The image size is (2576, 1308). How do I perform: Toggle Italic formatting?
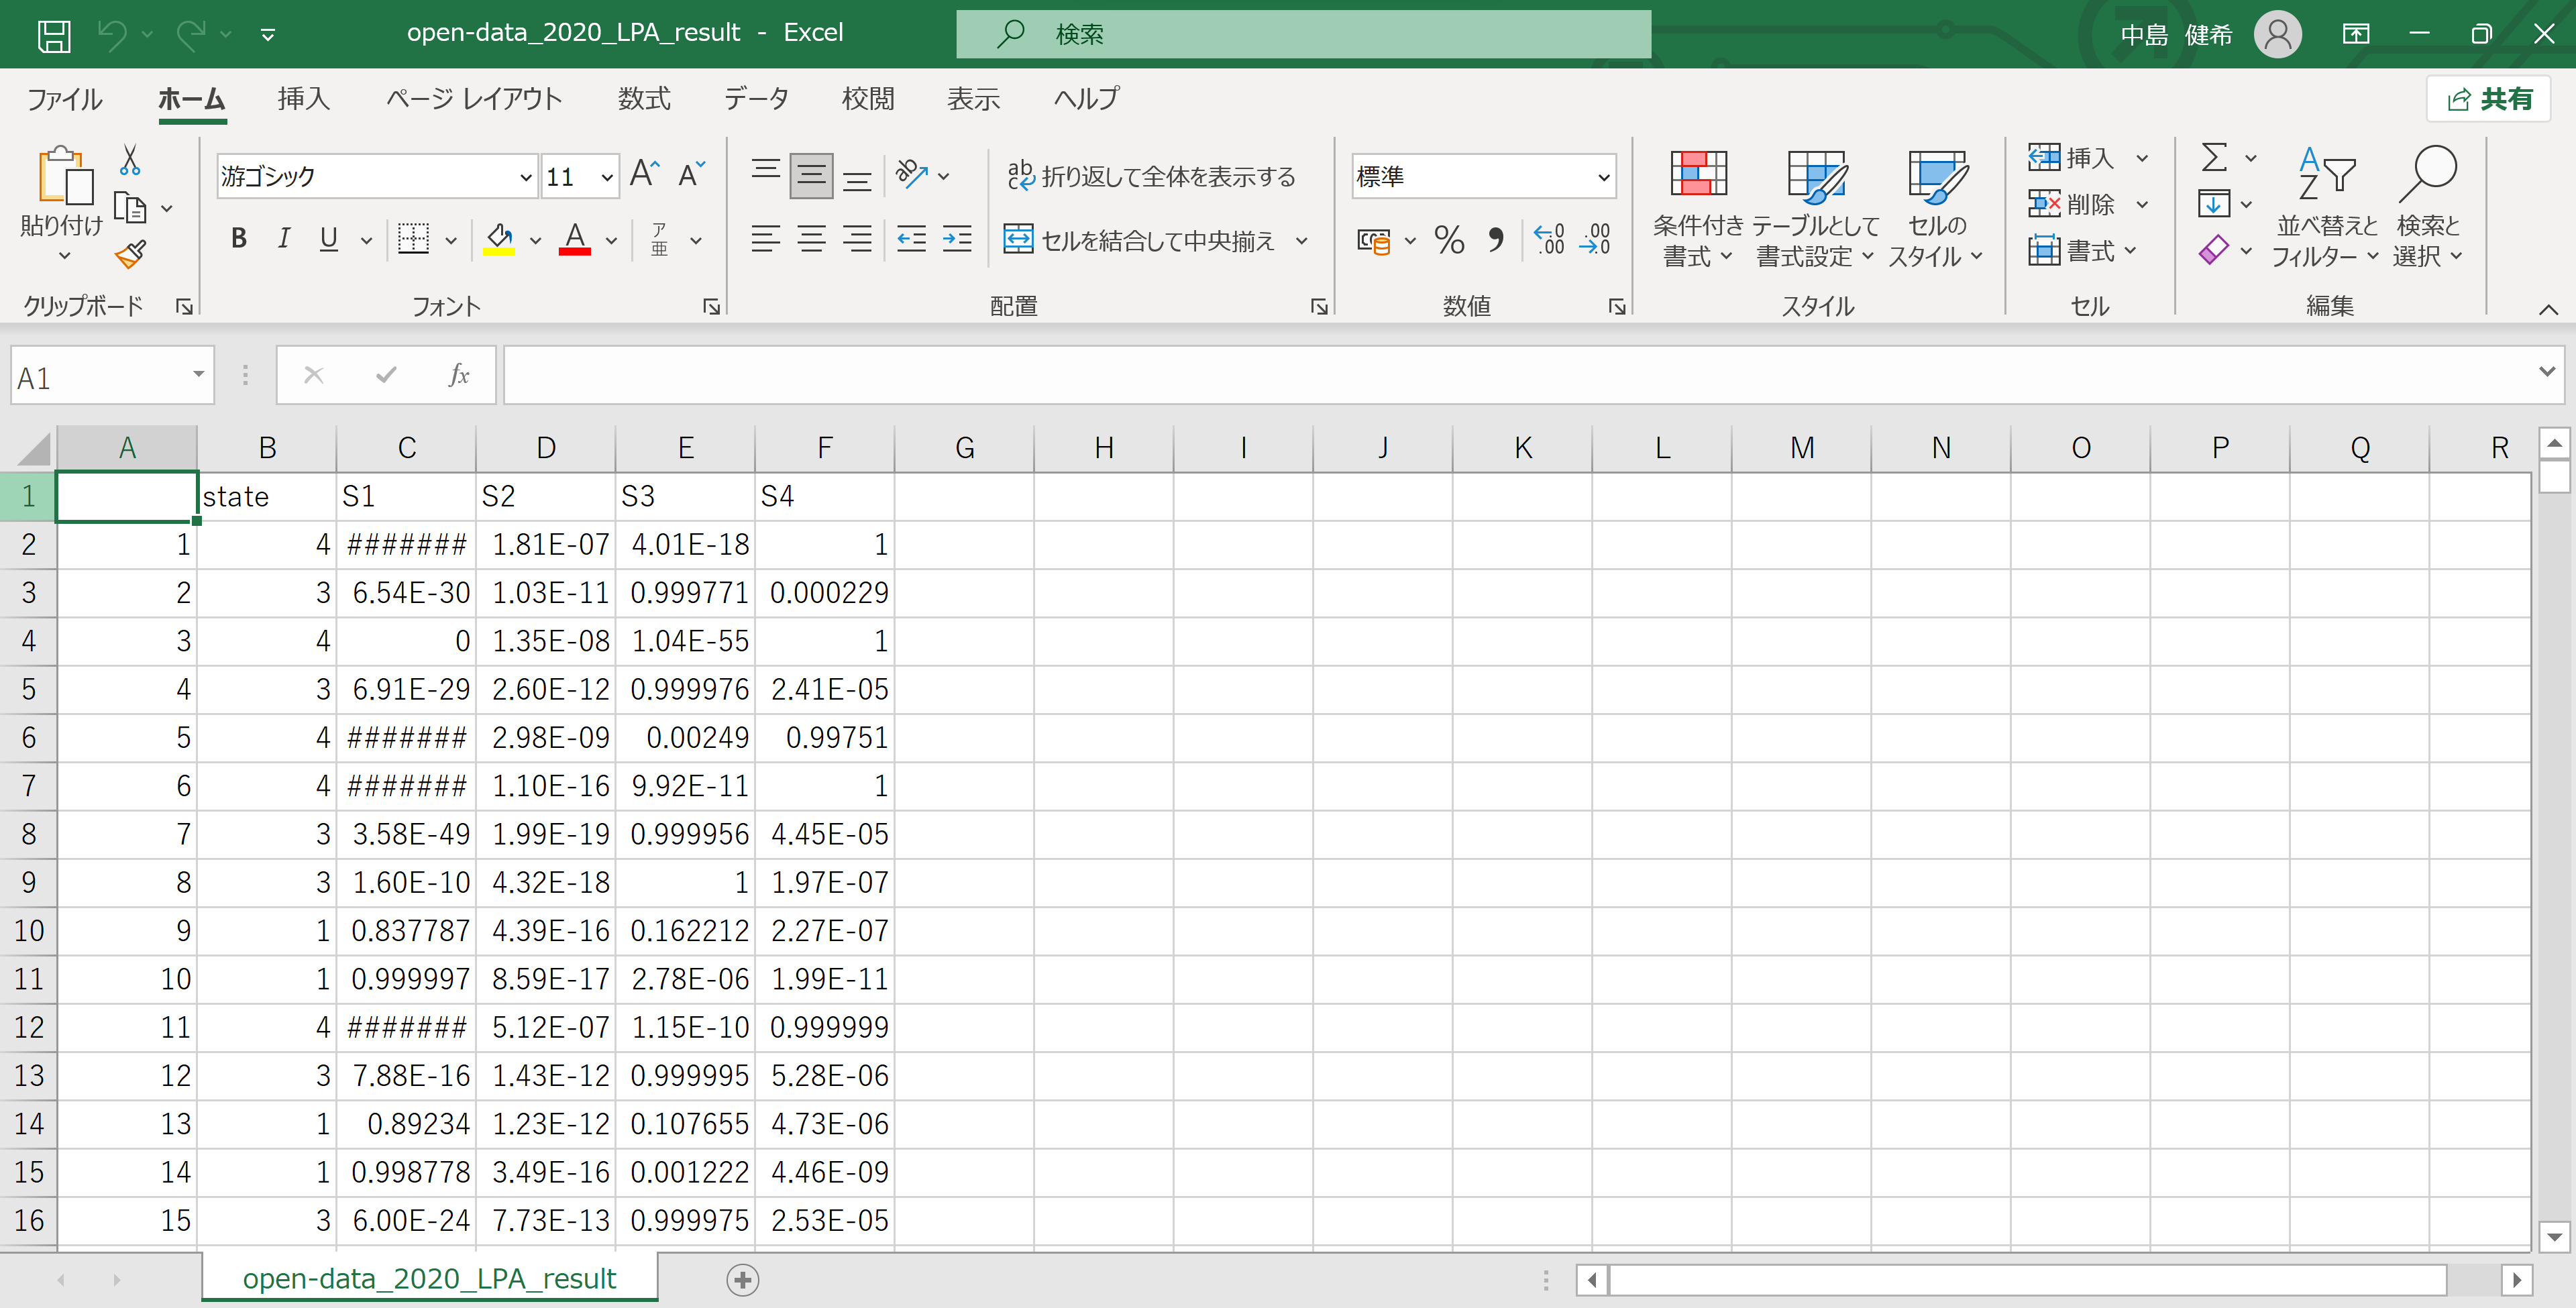(x=284, y=238)
